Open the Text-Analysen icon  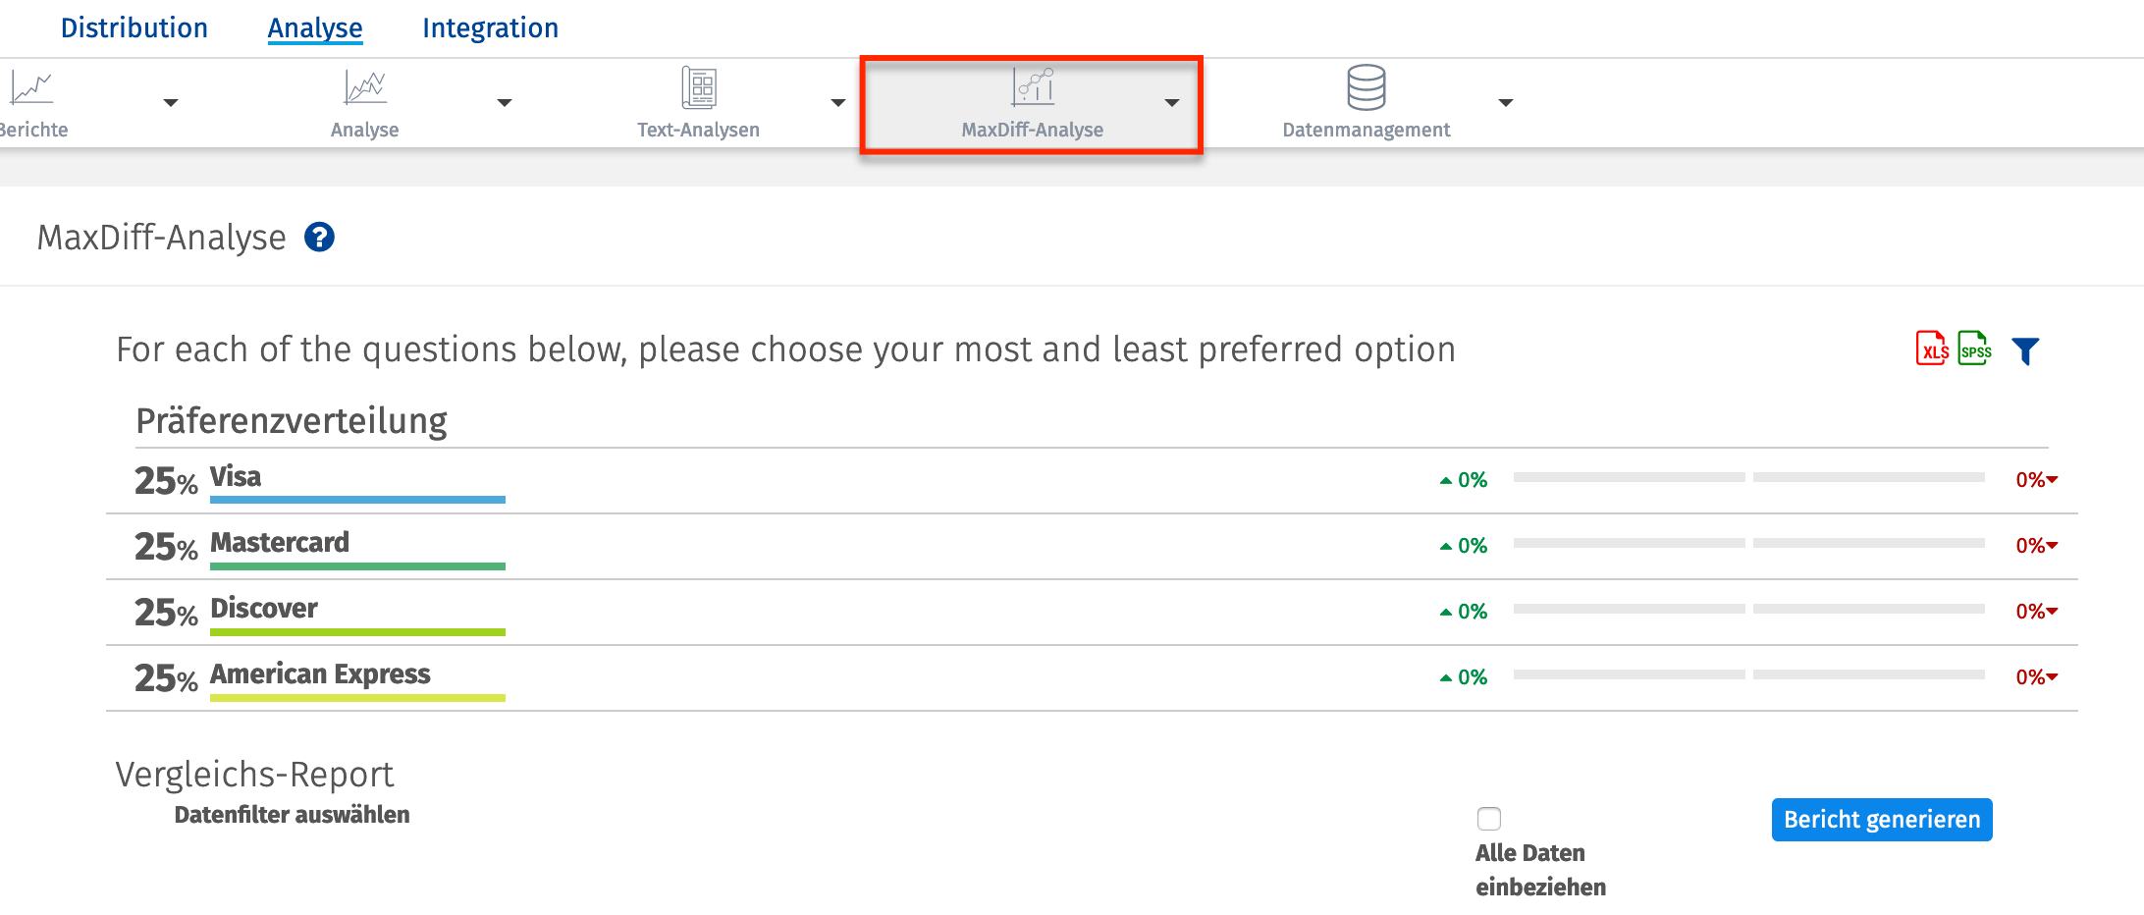698,90
